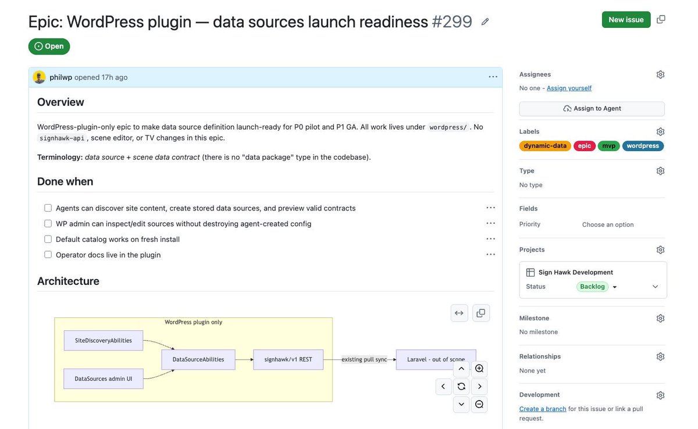
Task: Copy the mermaid diagram source
Action: (x=481, y=313)
